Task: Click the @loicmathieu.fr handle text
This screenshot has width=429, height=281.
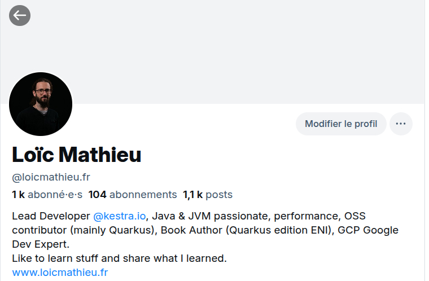Action: [x=51, y=177]
